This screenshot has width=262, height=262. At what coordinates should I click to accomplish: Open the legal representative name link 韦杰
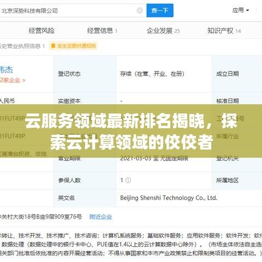click(7, 70)
